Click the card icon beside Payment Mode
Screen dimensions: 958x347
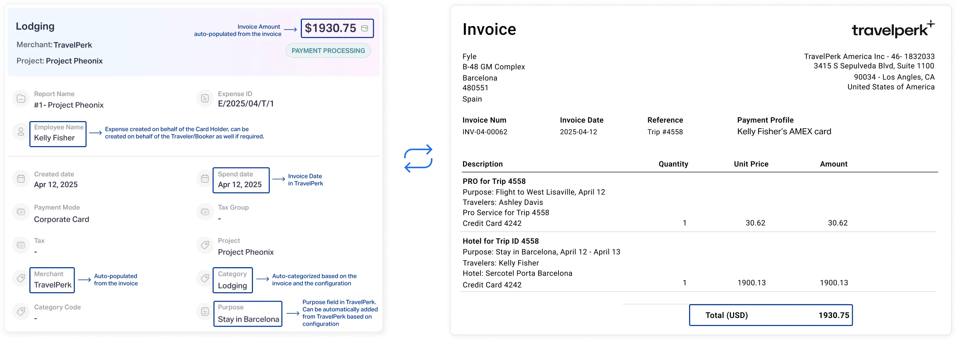pyautogui.click(x=21, y=212)
